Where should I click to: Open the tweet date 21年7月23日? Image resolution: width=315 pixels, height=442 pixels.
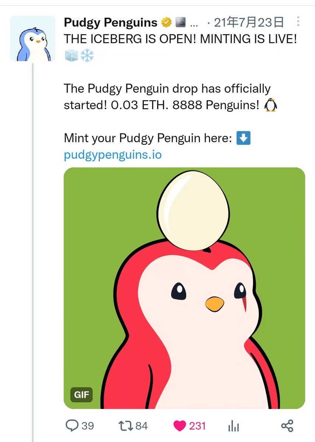point(249,23)
